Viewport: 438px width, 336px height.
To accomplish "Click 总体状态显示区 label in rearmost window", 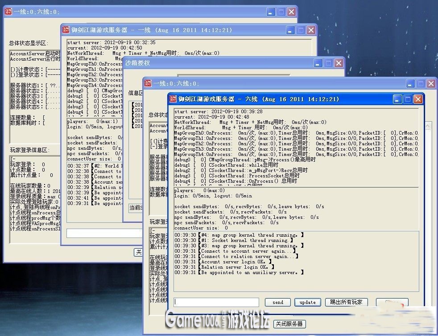I will point(29,43).
